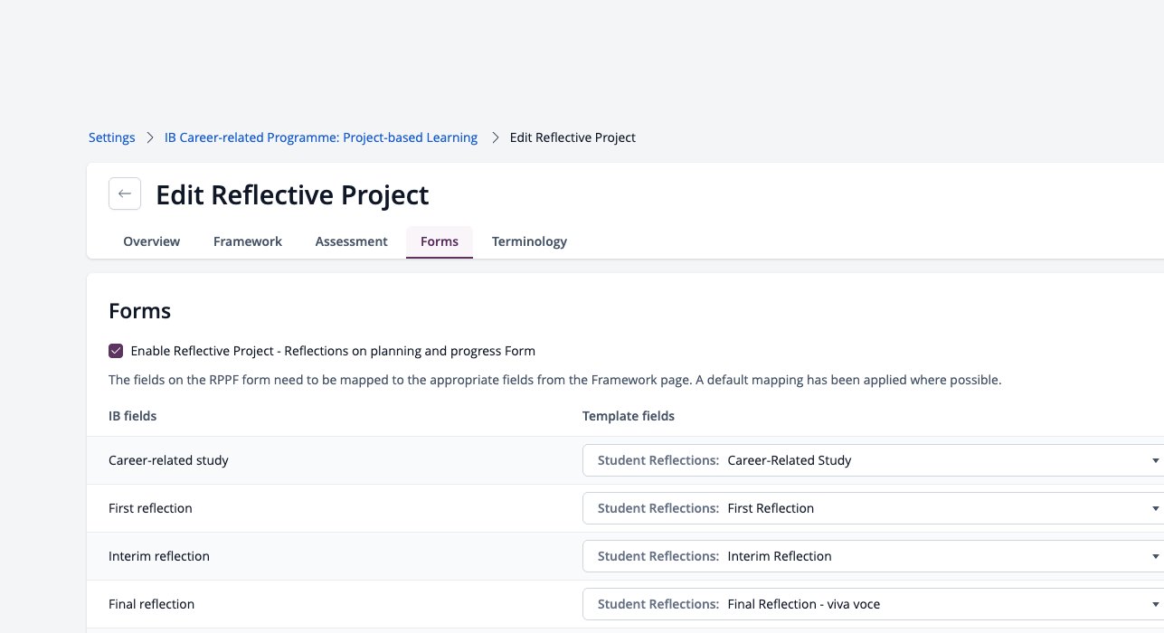Open the Settings breadcrumb link
Viewport: 1164px width, 633px height.
111,137
